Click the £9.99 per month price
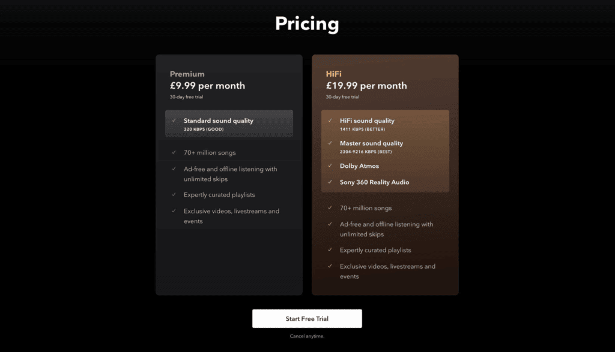The width and height of the screenshot is (615, 352). [207, 86]
